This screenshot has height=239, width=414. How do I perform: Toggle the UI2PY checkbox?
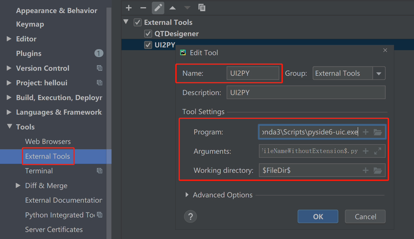[148, 45]
